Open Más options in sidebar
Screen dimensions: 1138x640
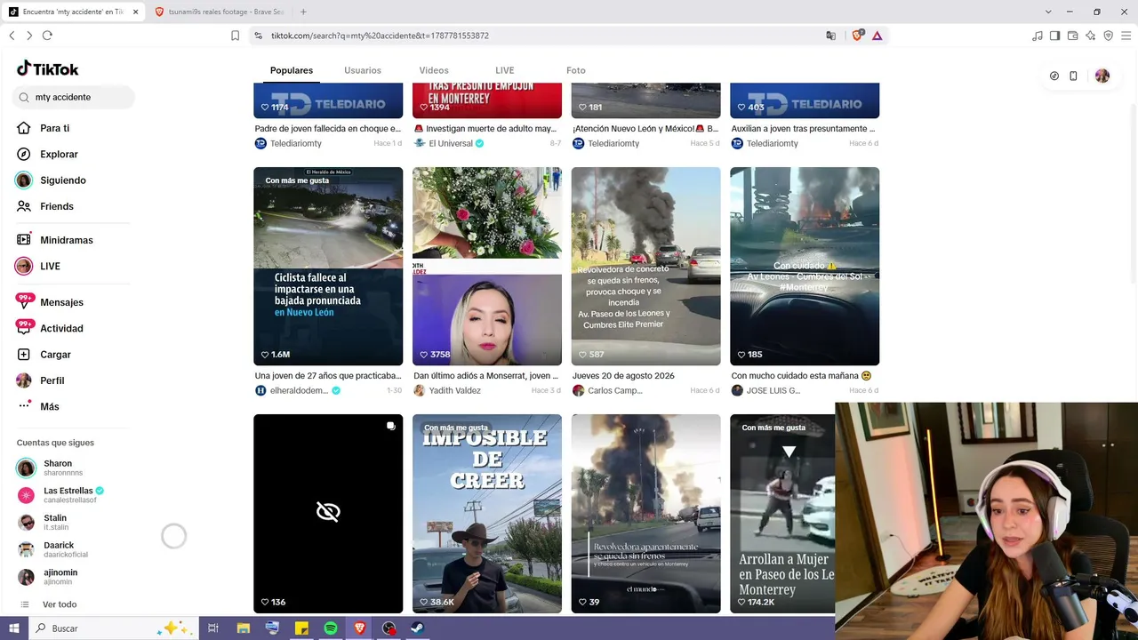(50, 406)
